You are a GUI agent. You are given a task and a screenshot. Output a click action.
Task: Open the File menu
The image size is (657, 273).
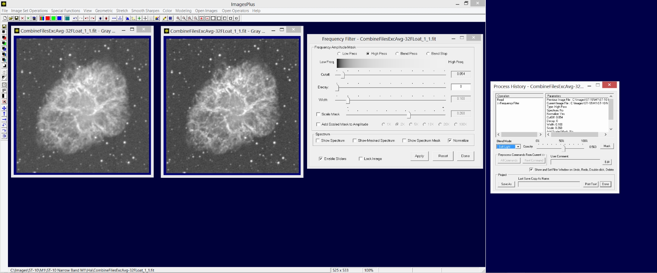point(5,11)
